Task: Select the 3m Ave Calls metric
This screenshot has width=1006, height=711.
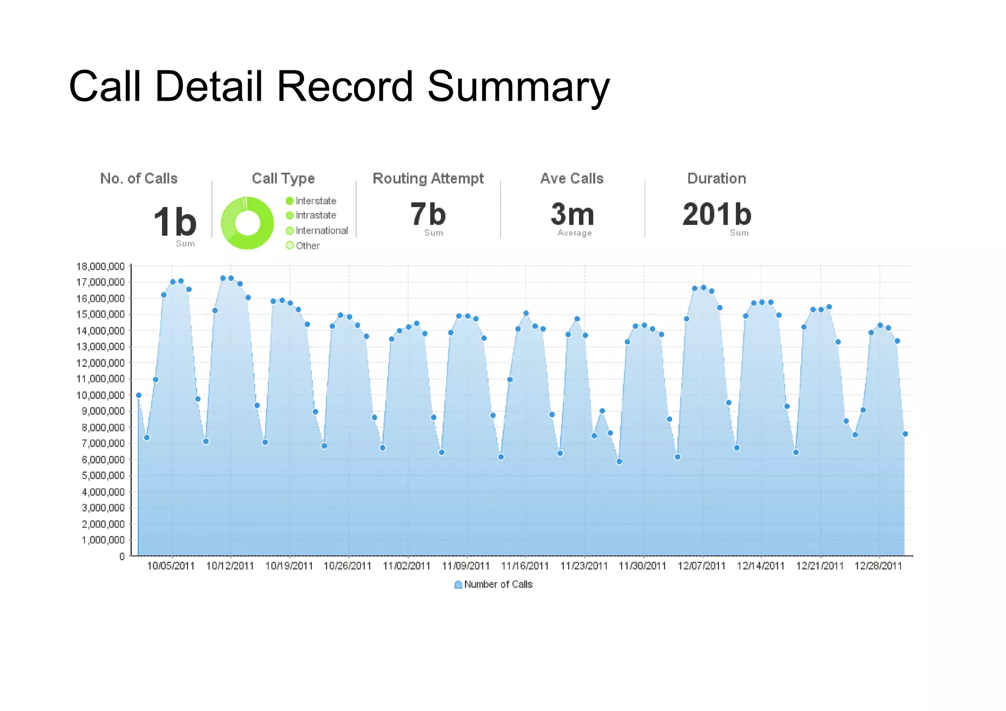Action: [572, 215]
